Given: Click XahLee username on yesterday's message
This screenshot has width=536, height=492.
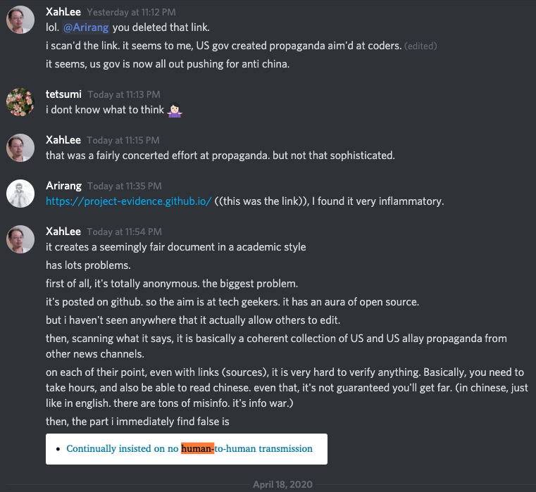Looking at the screenshot, I should (x=63, y=12).
